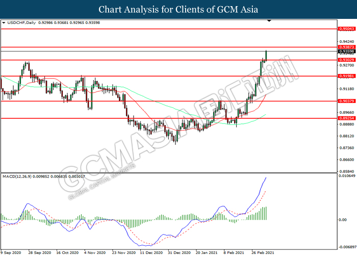Click the 0.92700 price scale value
This screenshot has width=357, height=255.
pyautogui.click(x=347, y=65)
